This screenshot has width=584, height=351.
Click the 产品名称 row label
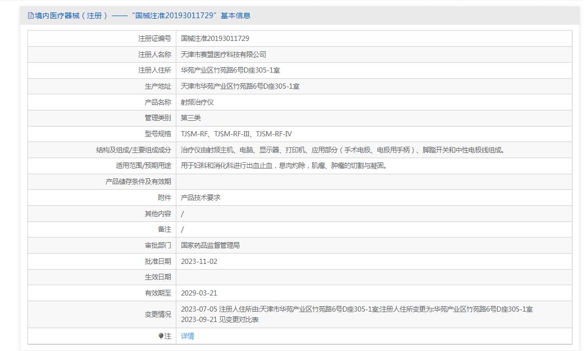point(158,102)
